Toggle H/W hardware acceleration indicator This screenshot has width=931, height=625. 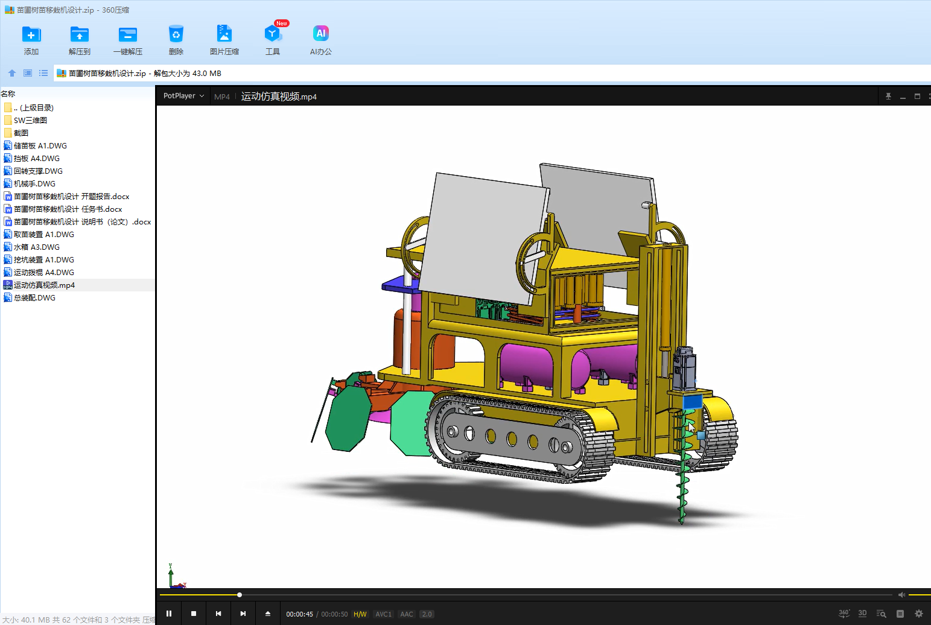(x=360, y=614)
